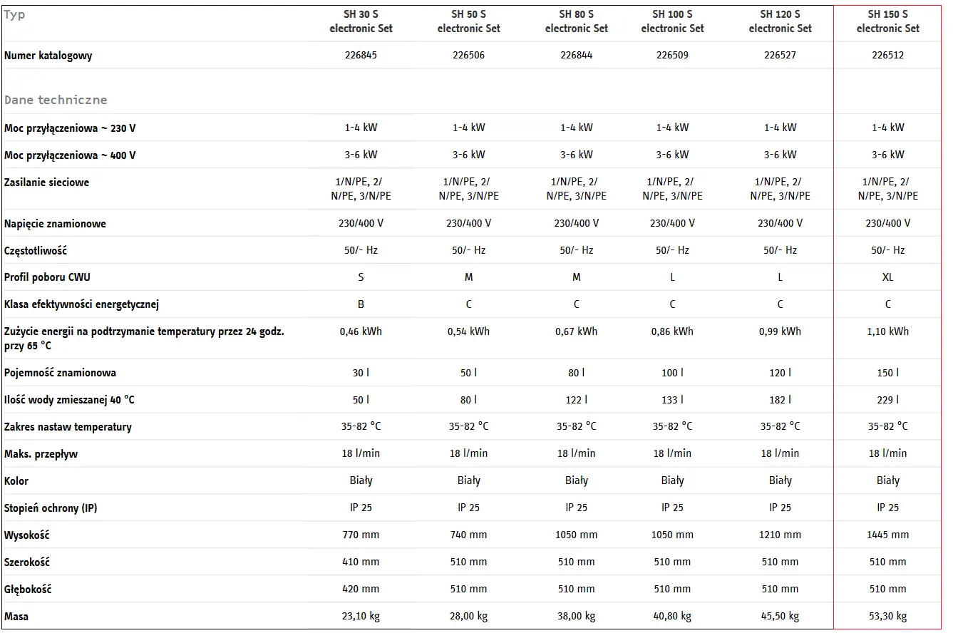The image size is (953, 633).
Task: Select the Stopień ochrony (IP) label
Action: [x=51, y=508]
